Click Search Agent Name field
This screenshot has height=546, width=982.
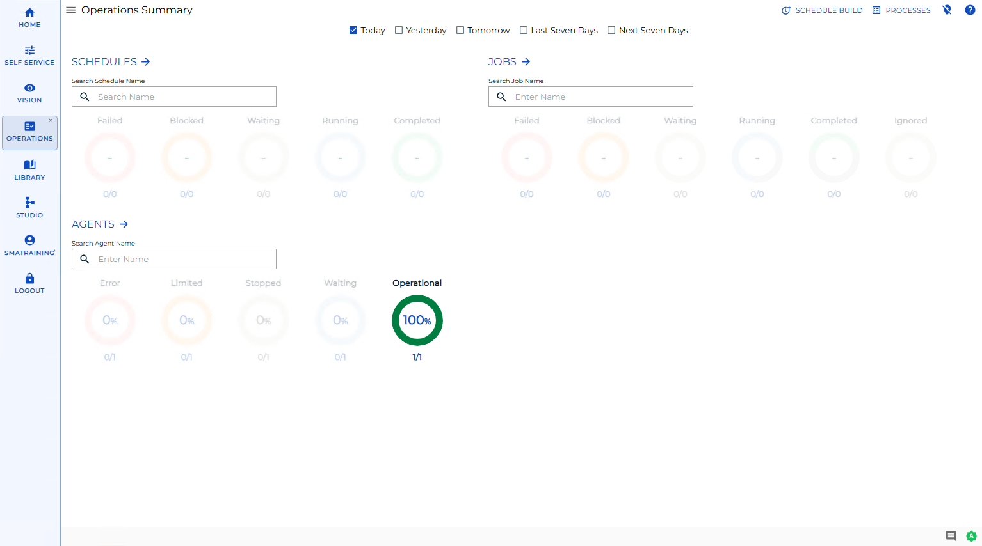coord(174,259)
